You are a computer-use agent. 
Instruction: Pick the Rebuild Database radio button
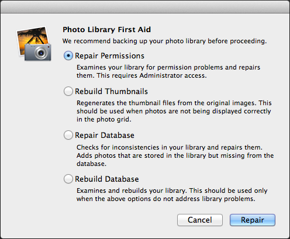point(68,179)
